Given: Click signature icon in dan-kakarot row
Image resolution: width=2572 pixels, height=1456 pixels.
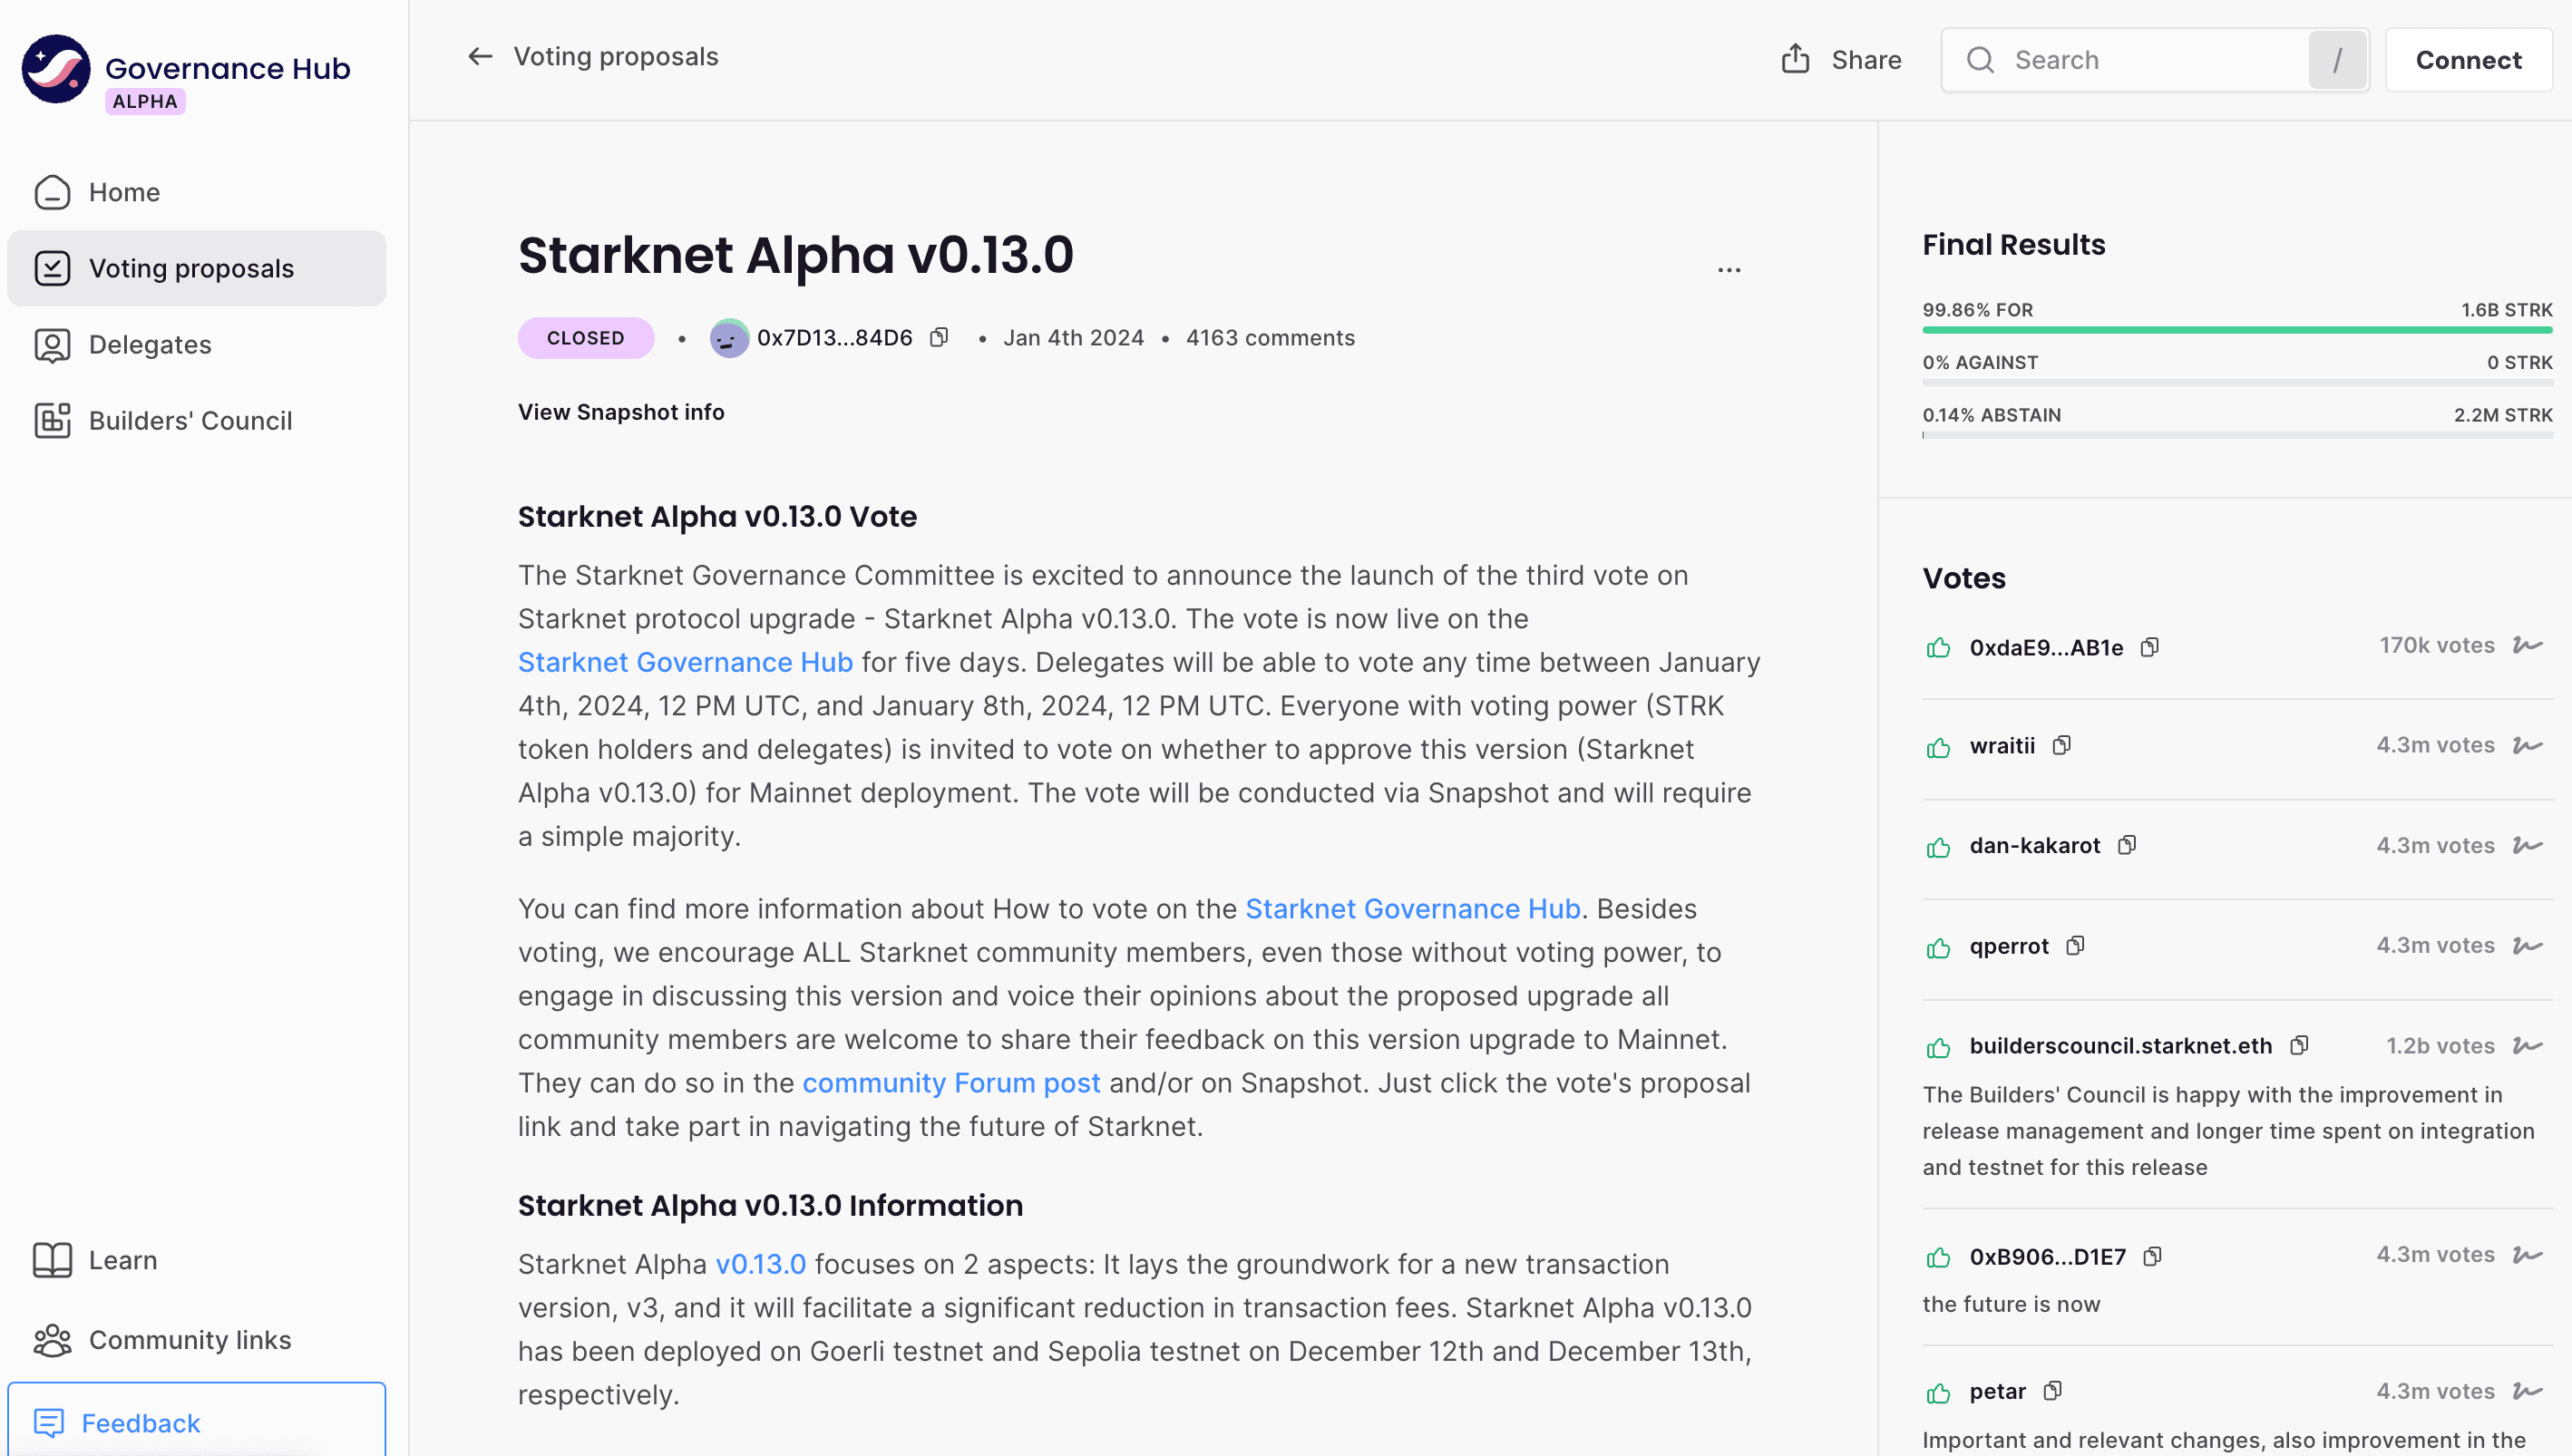Looking at the screenshot, I should [2527, 845].
